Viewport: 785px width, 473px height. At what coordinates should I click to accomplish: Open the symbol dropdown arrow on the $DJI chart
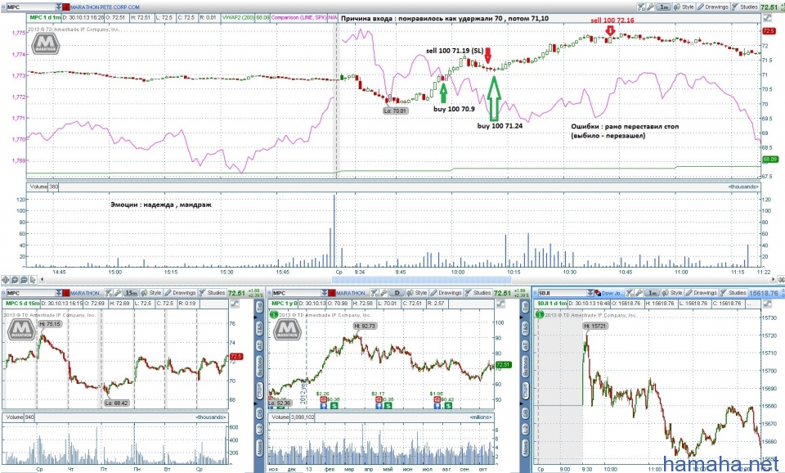coord(591,293)
